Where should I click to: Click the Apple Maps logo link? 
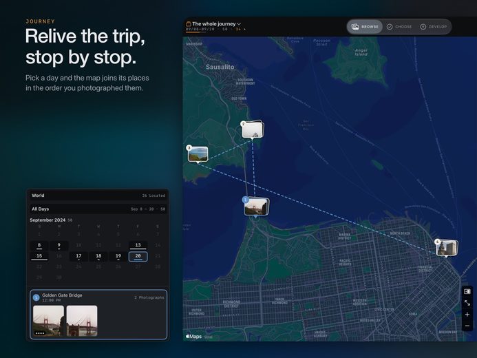[x=194, y=336]
